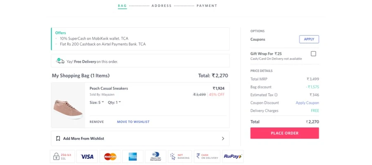Go to the ADDRESS step

(162, 6)
